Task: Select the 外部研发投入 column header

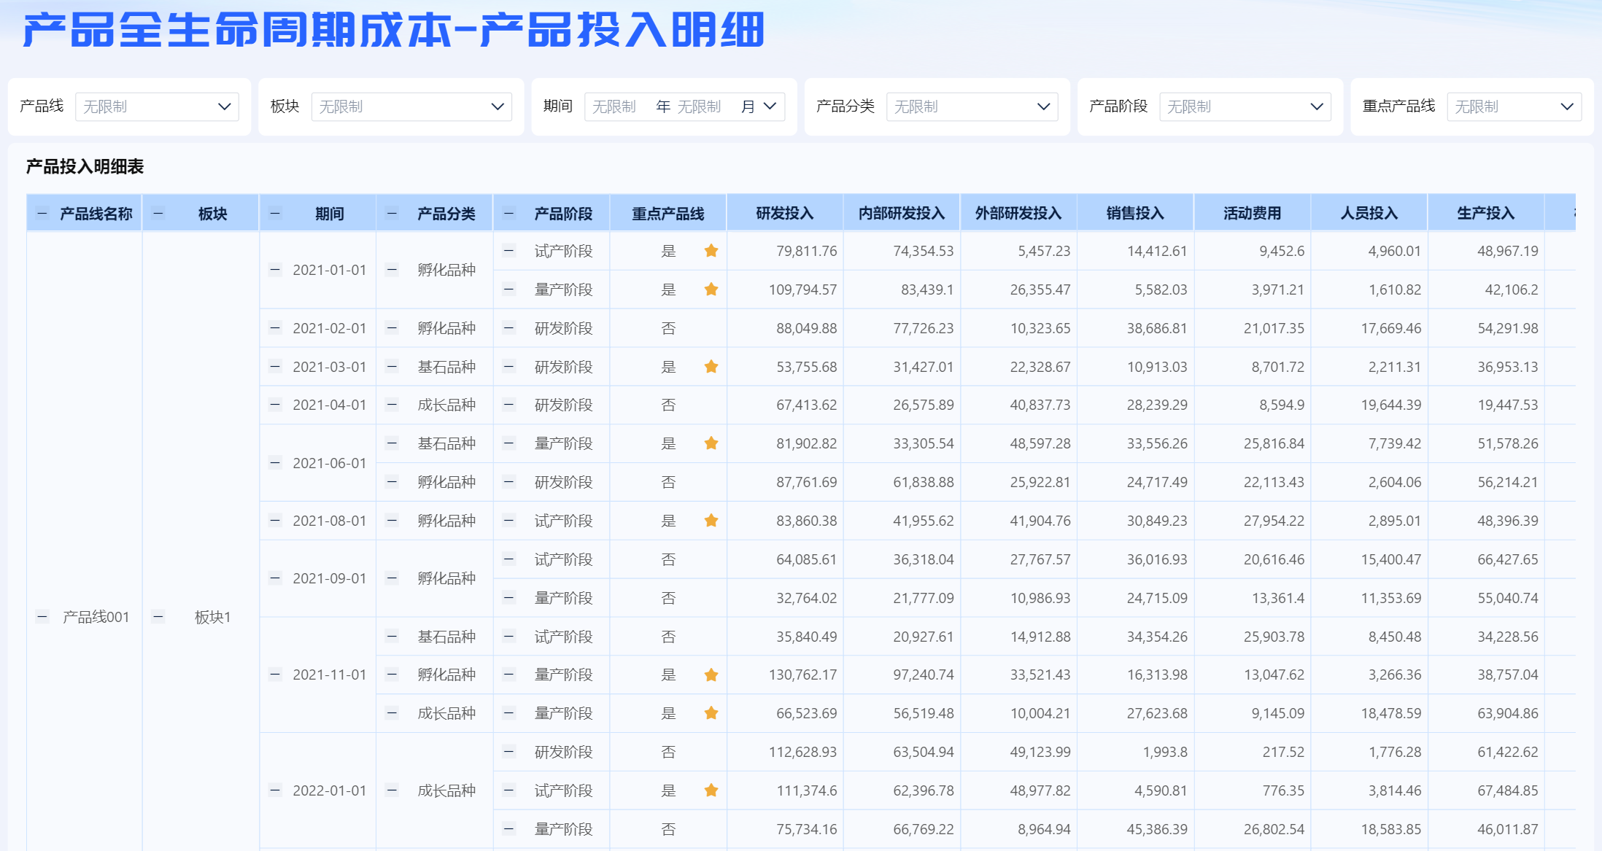Action: [x=1018, y=214]
